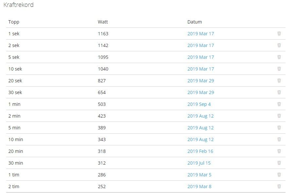Remove the 20 min 318 watt record

(279, 151)
